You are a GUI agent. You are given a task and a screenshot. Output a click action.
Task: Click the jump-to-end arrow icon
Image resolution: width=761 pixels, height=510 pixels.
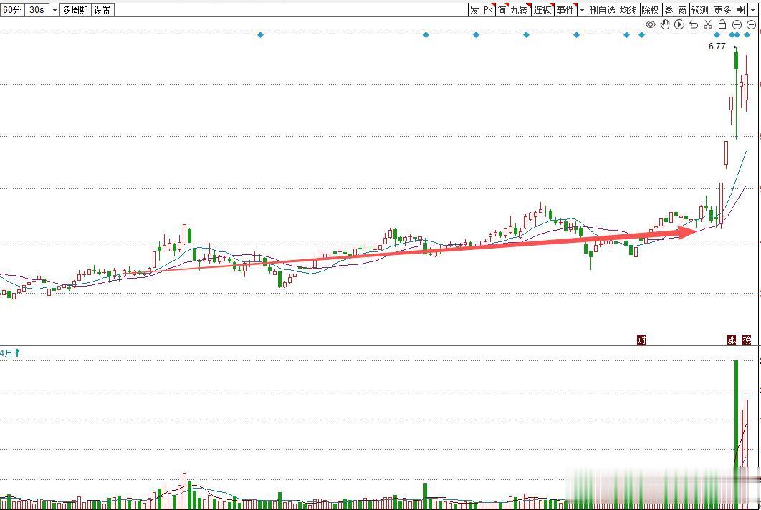pos(741,10)
